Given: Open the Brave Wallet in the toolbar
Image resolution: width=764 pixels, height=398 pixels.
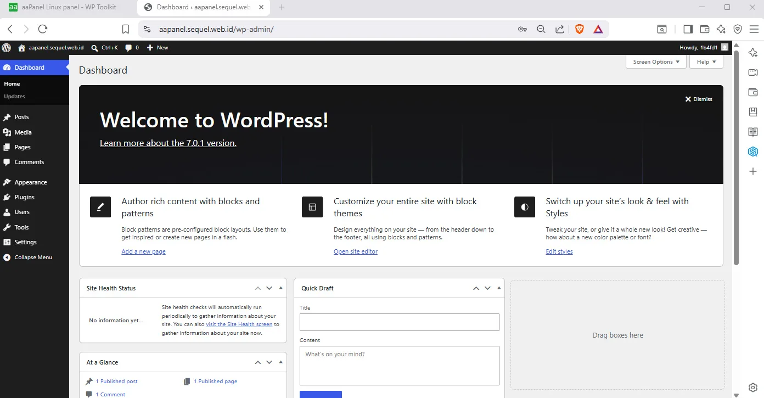Looking at the screenshot, I should pyautogui.click(x=705, y=29).
